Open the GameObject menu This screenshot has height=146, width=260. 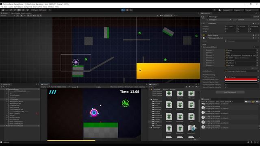point(18,7)
